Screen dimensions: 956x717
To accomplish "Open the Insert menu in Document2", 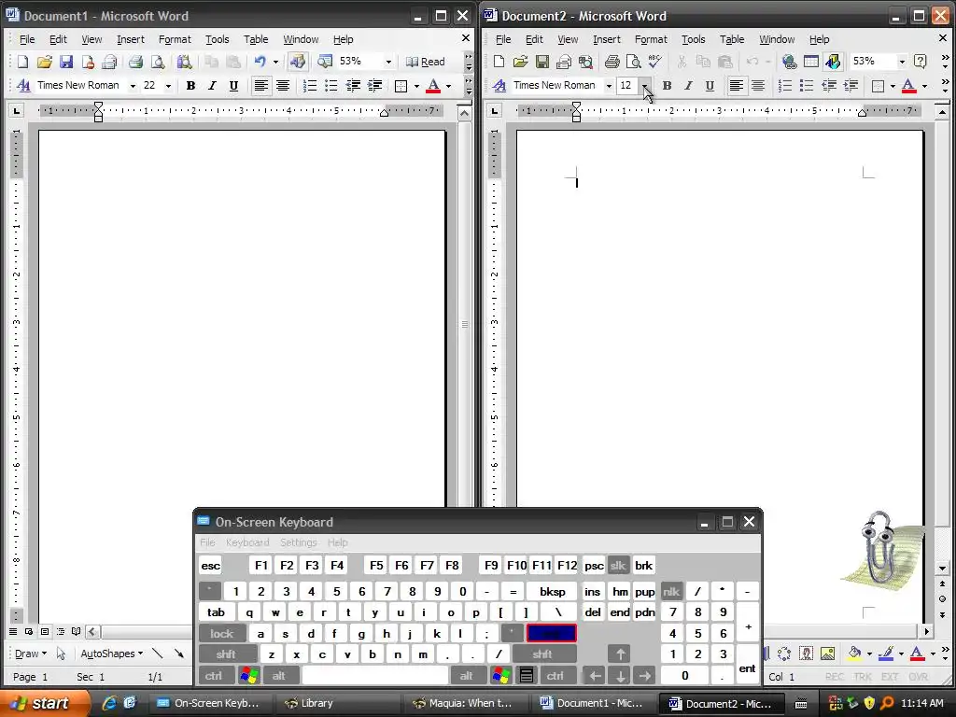I will (x=607, y=39).
